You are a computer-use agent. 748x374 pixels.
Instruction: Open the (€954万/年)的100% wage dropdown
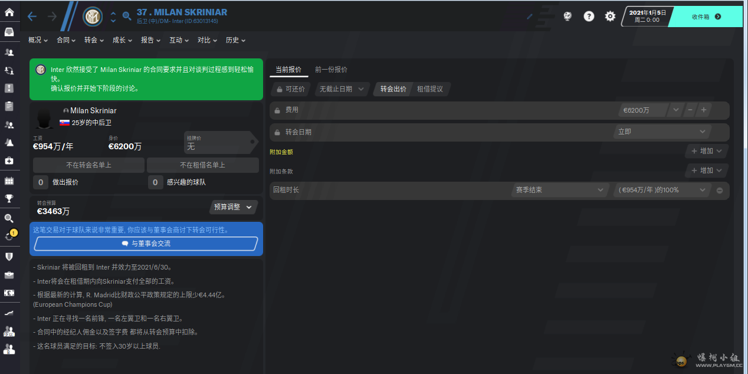(662, 190)
